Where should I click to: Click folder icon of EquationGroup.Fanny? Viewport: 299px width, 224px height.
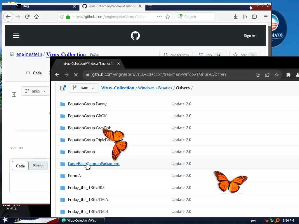point(63,104)
